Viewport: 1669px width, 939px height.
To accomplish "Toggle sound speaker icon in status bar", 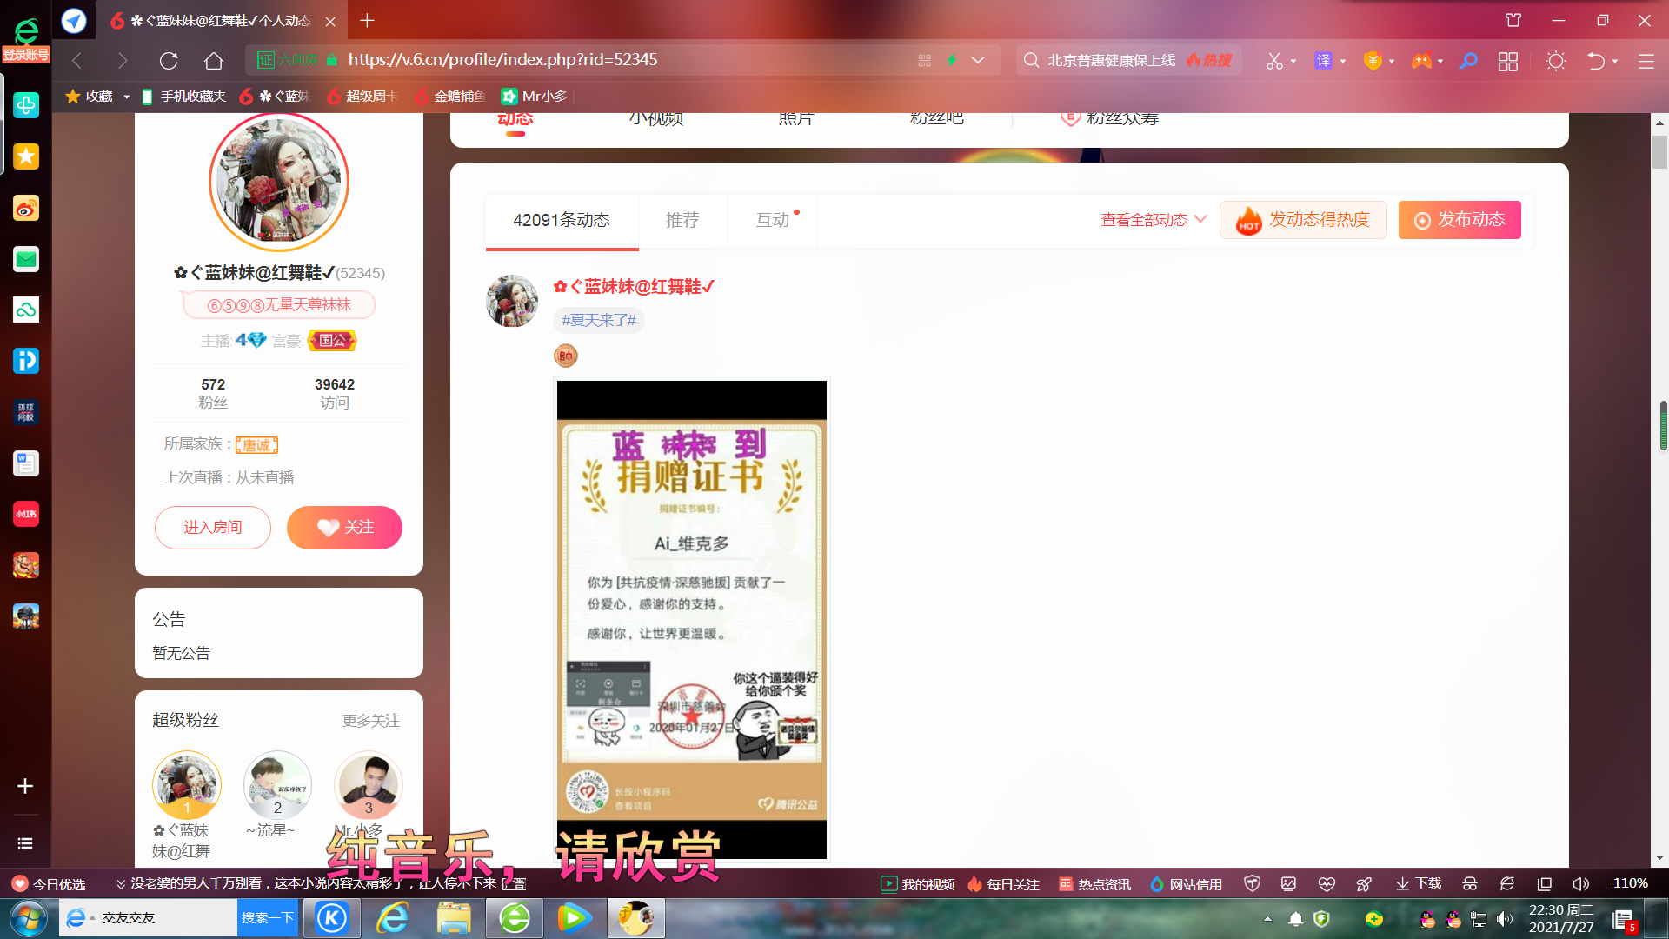I will [x=1580, y=884].
